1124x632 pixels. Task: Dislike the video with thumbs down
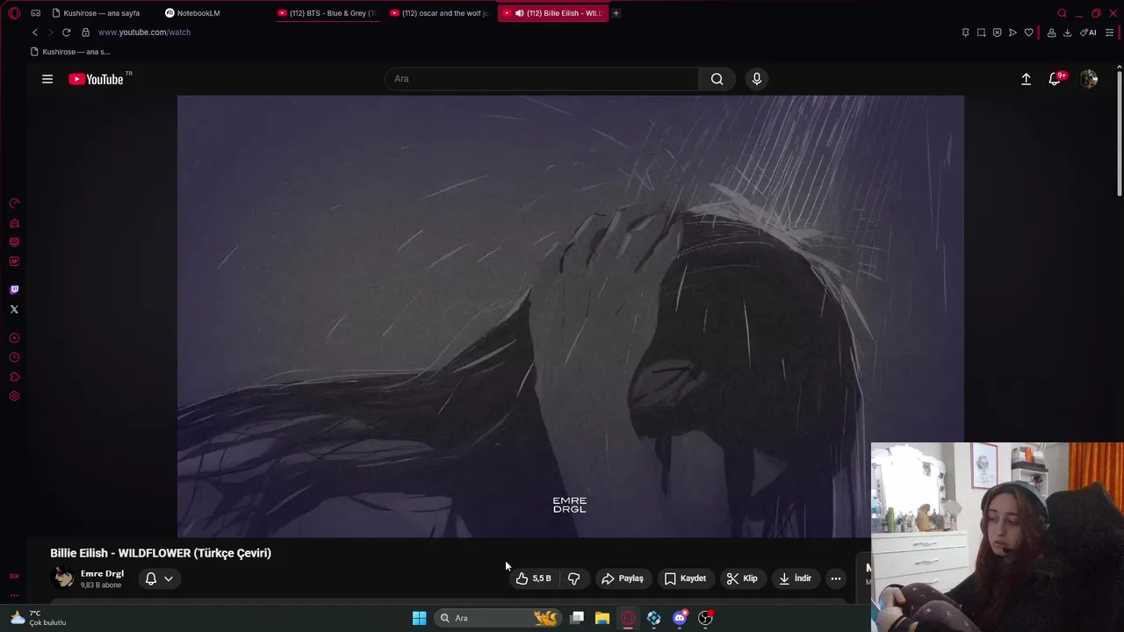coord(573,578)
